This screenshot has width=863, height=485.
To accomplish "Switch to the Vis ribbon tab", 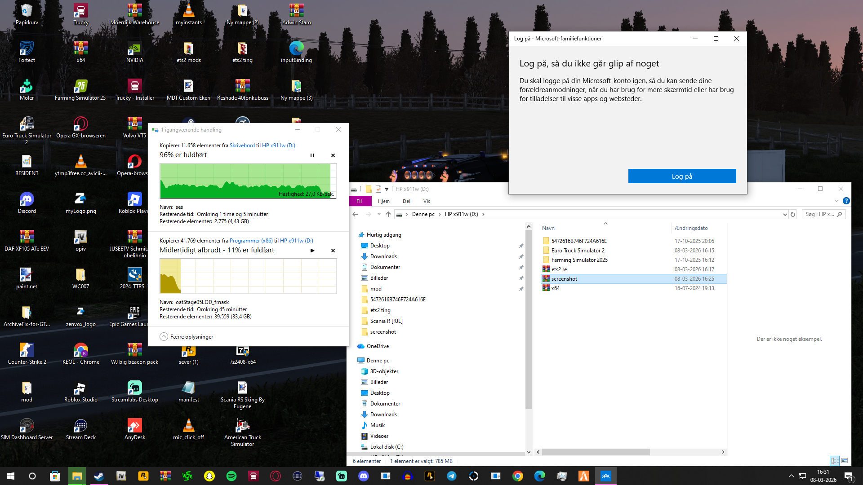I will [427, 201].
